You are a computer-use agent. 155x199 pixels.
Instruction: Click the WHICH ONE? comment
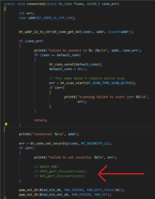47,167
